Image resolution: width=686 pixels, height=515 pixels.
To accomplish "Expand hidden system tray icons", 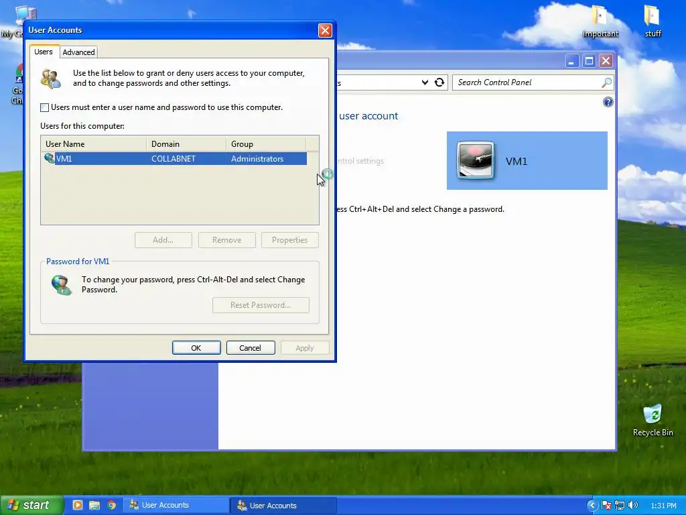I will pyautogui.click(x=592, y=506).
